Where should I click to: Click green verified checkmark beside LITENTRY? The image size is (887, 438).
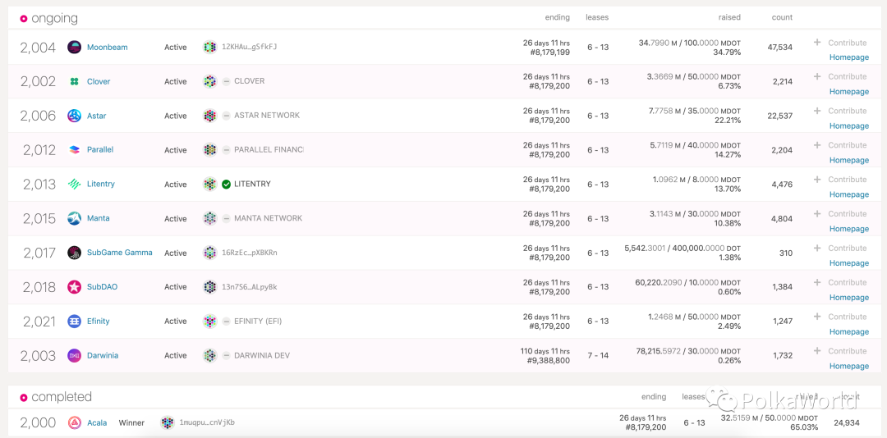tap(227, 185)
